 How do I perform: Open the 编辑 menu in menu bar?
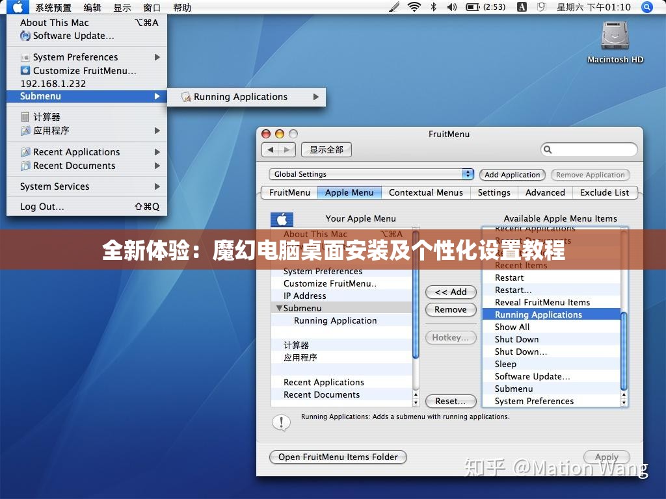[92, 7]
